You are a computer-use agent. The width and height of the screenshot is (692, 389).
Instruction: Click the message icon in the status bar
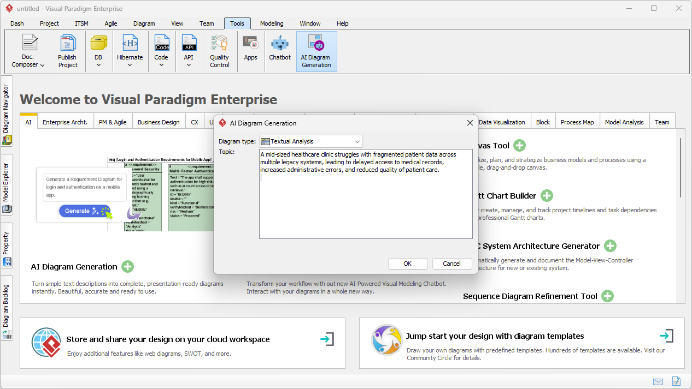tap(658, 381)
